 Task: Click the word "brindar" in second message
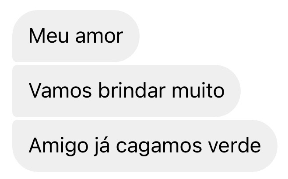pyautogui.click(x=132, y=90)
